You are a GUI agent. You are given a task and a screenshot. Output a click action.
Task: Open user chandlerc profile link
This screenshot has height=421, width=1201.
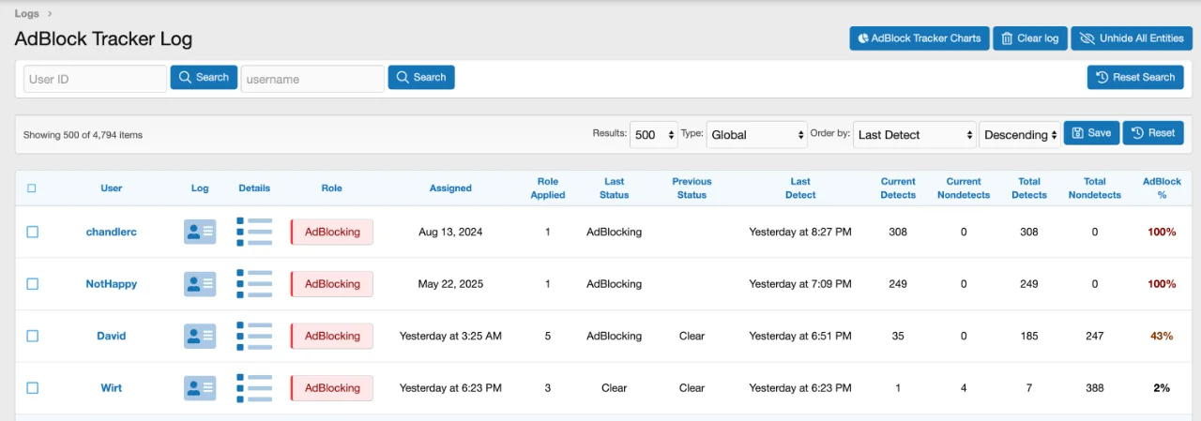pos(112,232)
